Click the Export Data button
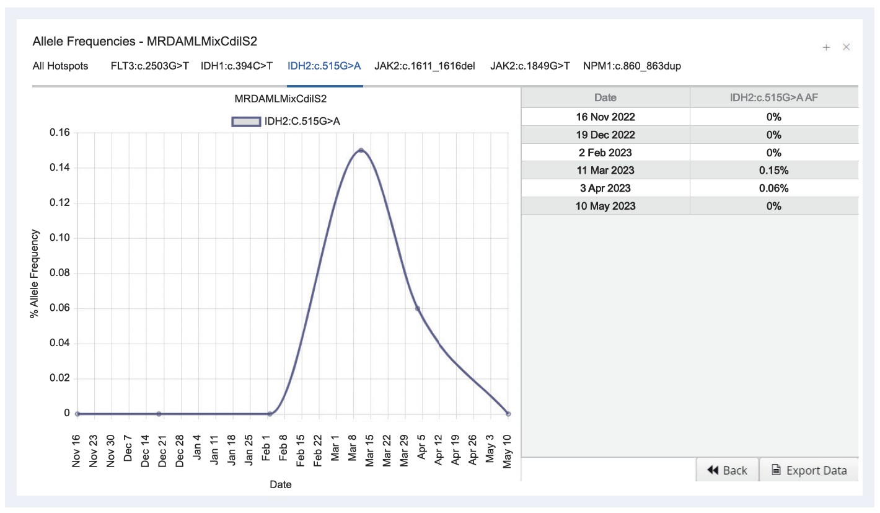The width and height of the screenshot is (880, 513). pyautogui.click(x=809, y=470)
